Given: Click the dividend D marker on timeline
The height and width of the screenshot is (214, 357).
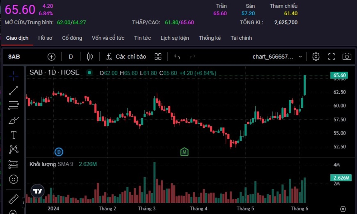Looking at the screenshot, I should 59,151.
